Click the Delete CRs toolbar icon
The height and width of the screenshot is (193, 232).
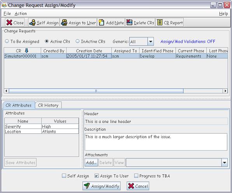coord(129,23)
